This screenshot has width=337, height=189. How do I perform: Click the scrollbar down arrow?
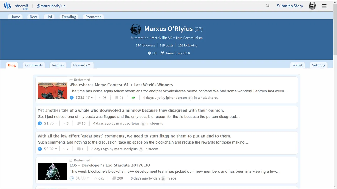pyautogui.click(x=335, y=187)
